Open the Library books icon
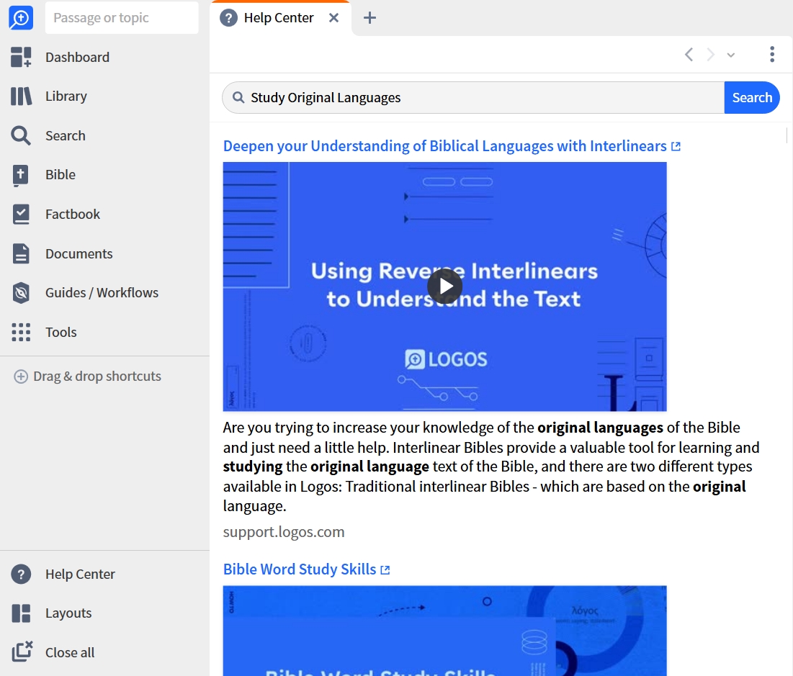793x676 pixels. [21, 96]
